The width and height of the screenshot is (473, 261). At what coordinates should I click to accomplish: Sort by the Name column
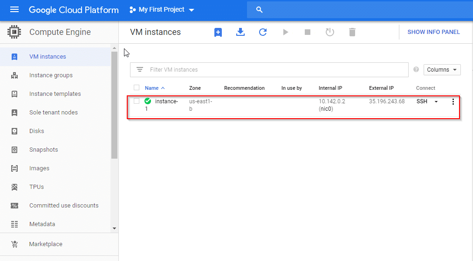155,88
